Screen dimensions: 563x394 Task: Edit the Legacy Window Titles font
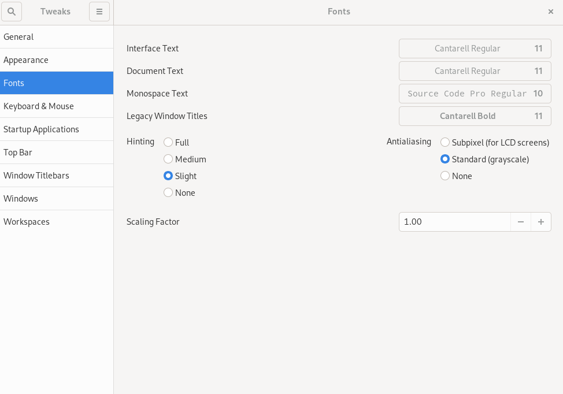click(x=475, y=116)
